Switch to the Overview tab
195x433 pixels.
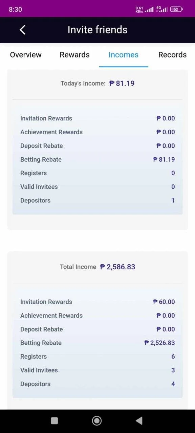26,55
